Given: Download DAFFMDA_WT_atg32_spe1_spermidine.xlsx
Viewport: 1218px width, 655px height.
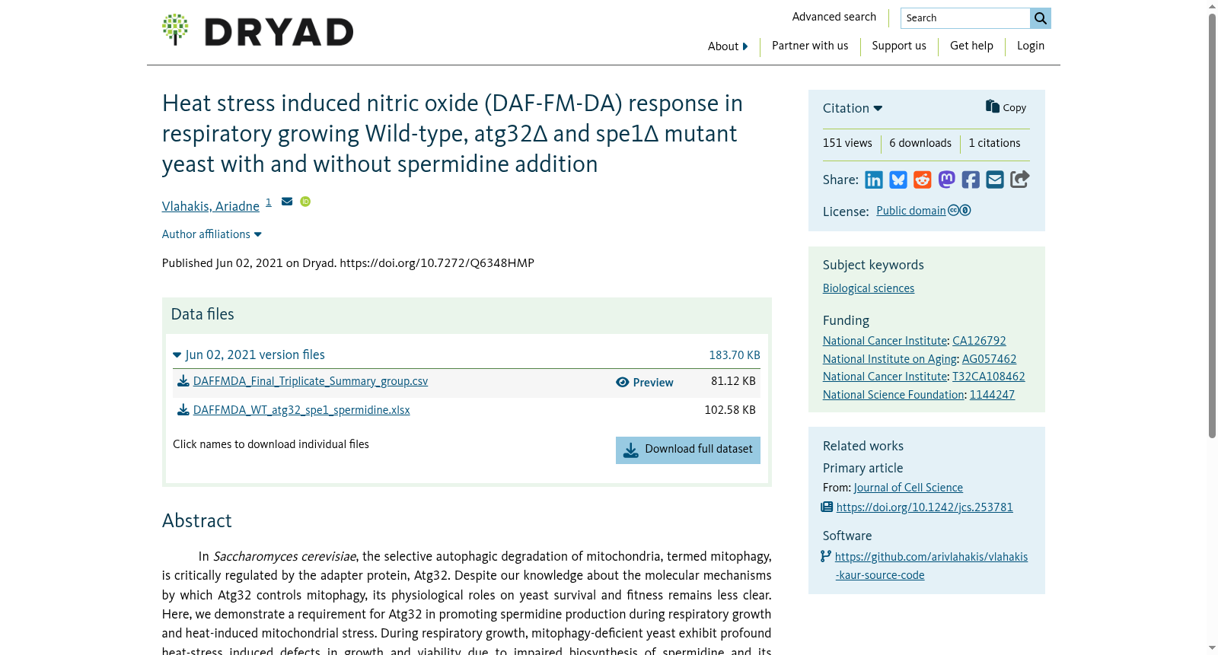Looking at the screenshot, I should click(x=301, y=410).
